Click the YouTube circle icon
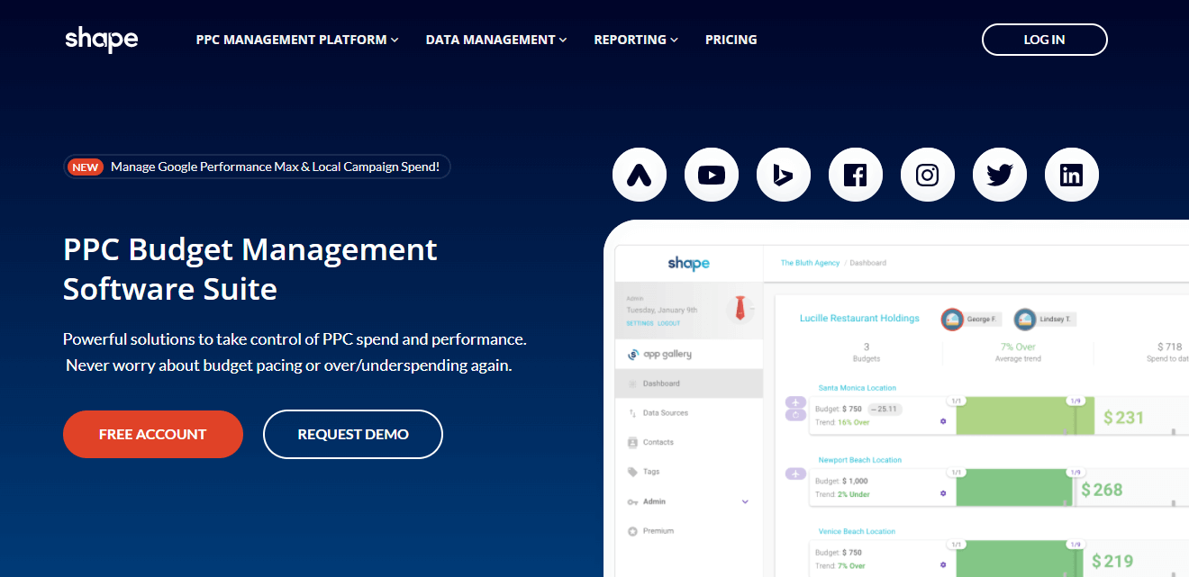The image size is (1189, 577). pyautogui.click(x=712, y=175)
